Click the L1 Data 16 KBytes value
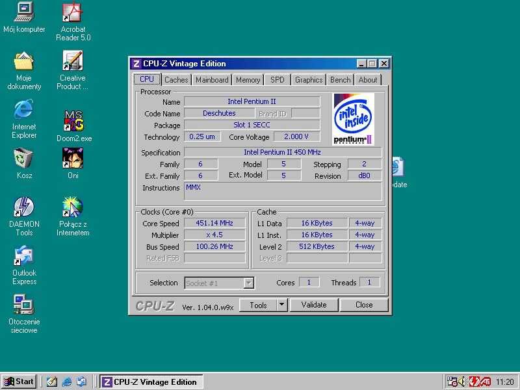The width and height of the screenshot is (520, 390). pyautogui.click(x=317, y=223)
